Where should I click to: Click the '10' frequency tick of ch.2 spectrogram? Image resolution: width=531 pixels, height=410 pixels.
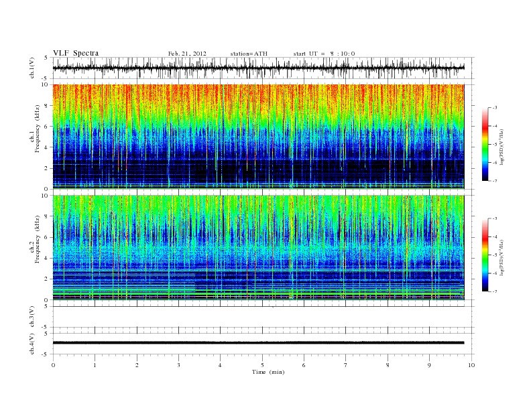point(45,196)
